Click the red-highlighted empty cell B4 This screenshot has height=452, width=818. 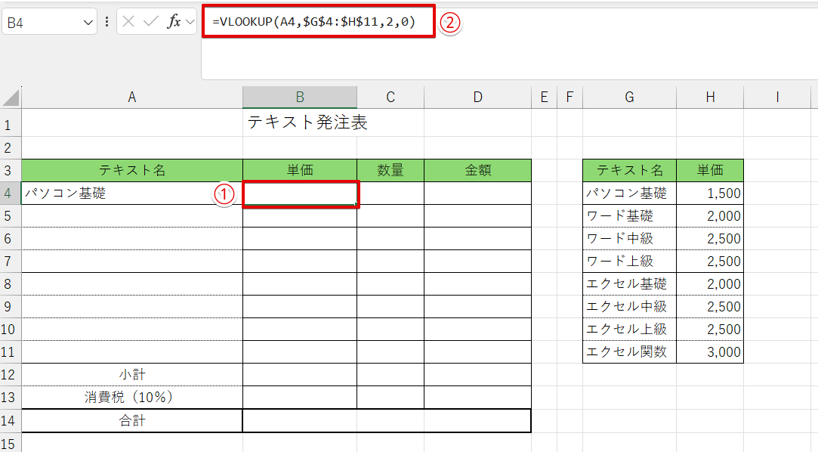point(299,193)
